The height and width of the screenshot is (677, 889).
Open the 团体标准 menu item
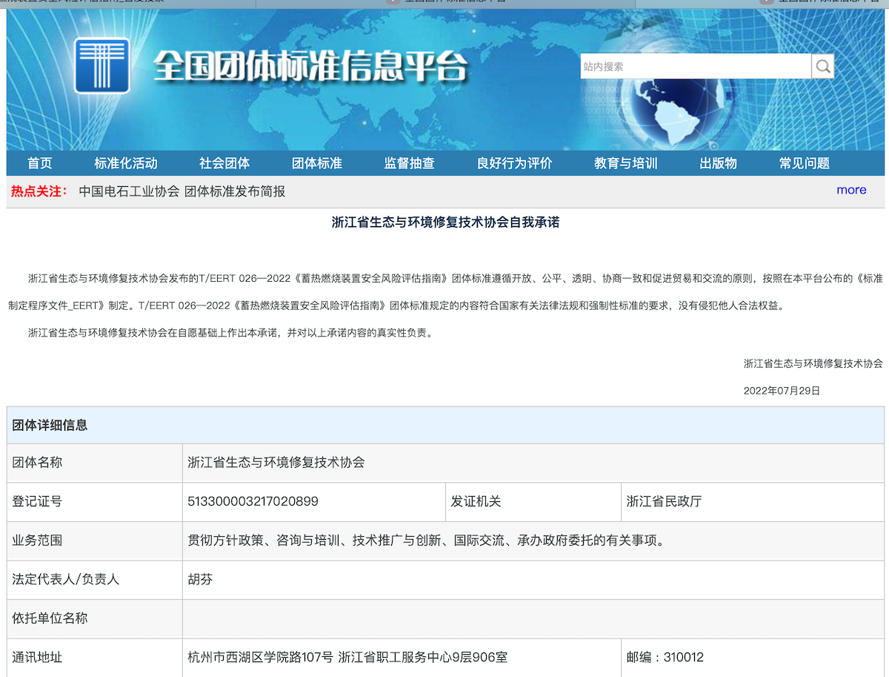[x=317, y=163]
